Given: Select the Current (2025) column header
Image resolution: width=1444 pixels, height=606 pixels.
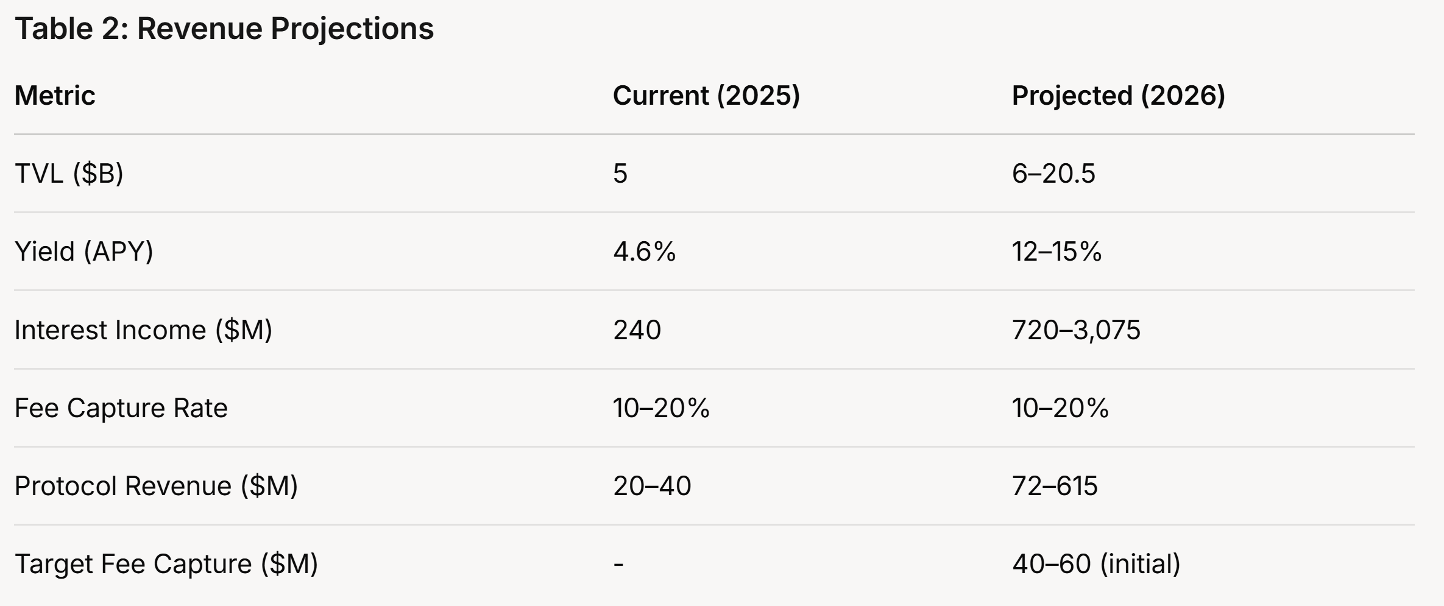Looking at the screenshot, I should click(706, 96).
